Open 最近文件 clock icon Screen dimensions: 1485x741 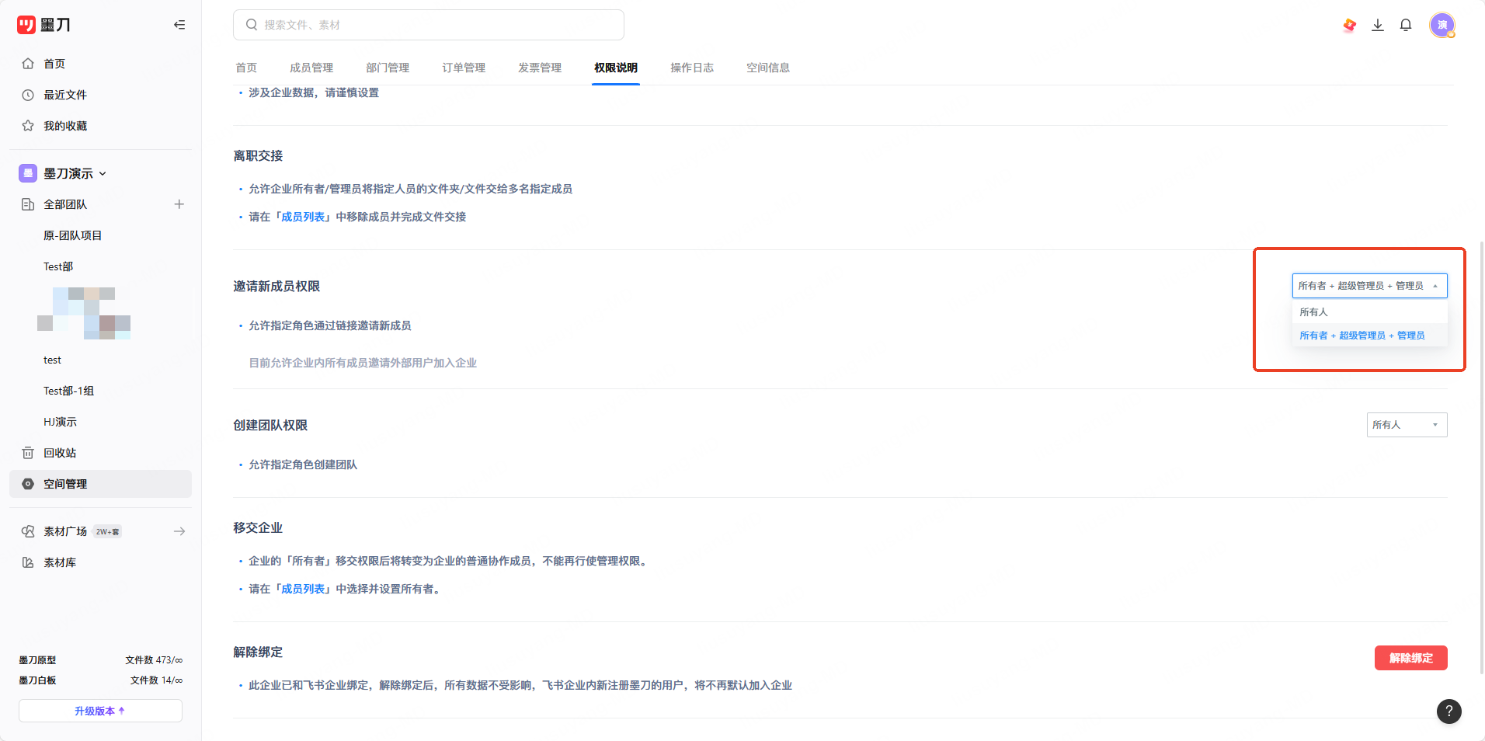pos(28,95)
